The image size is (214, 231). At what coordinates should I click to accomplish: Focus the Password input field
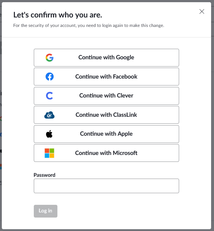click(x=106, y=186)
